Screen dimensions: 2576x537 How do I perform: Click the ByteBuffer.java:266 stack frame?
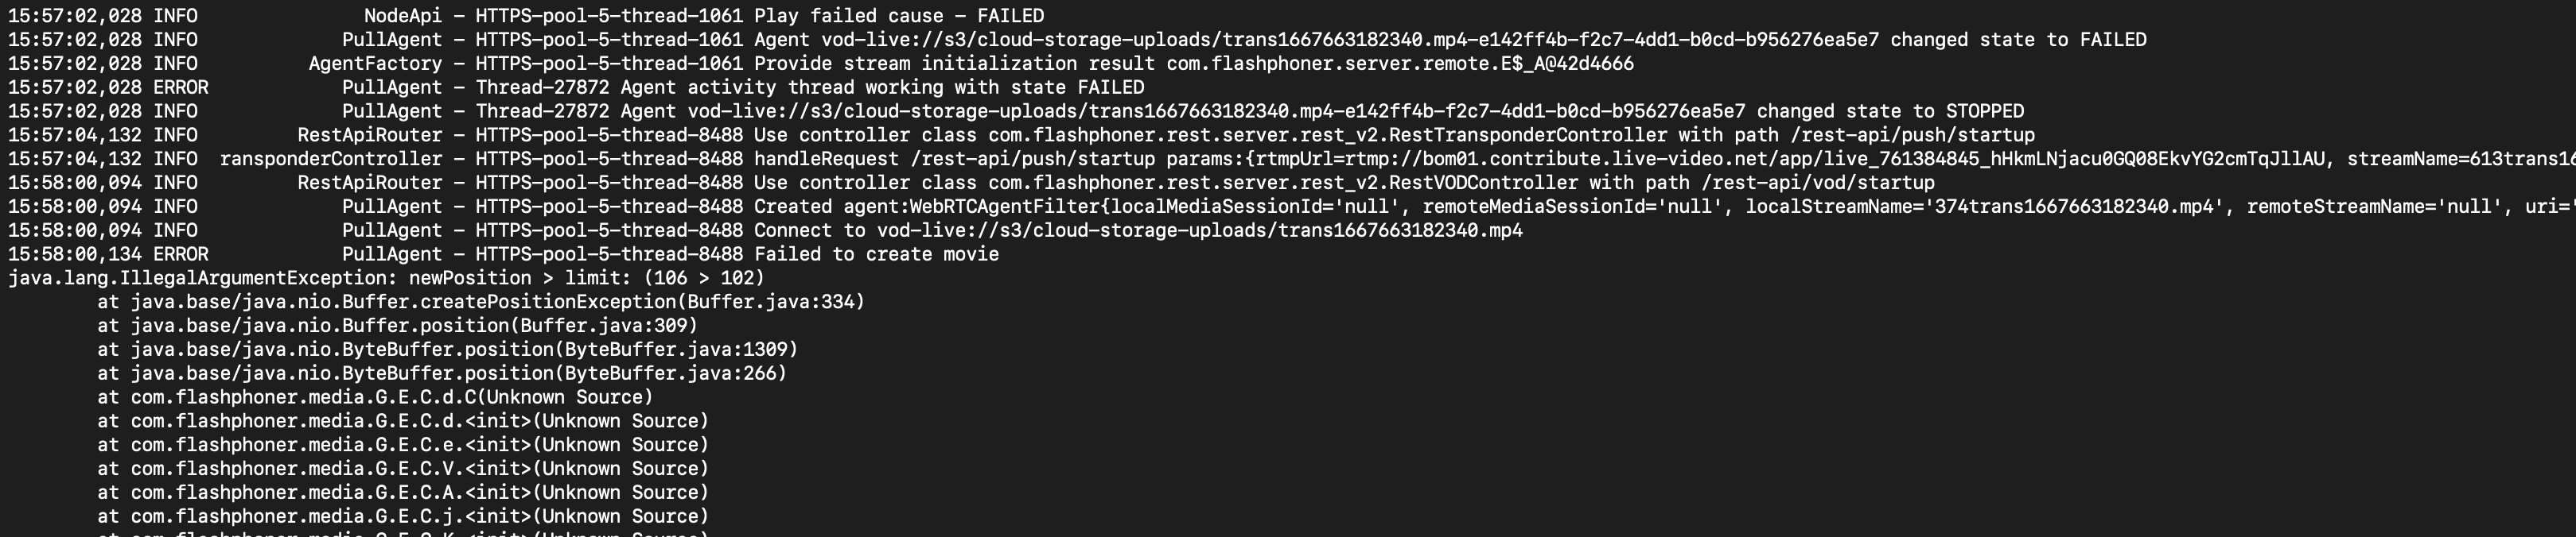(x=442, y=374)
